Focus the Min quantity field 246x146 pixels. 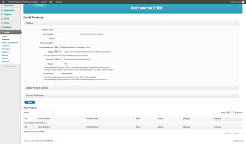57,74
